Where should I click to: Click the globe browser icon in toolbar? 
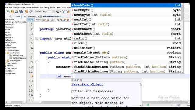coord(58,12)
